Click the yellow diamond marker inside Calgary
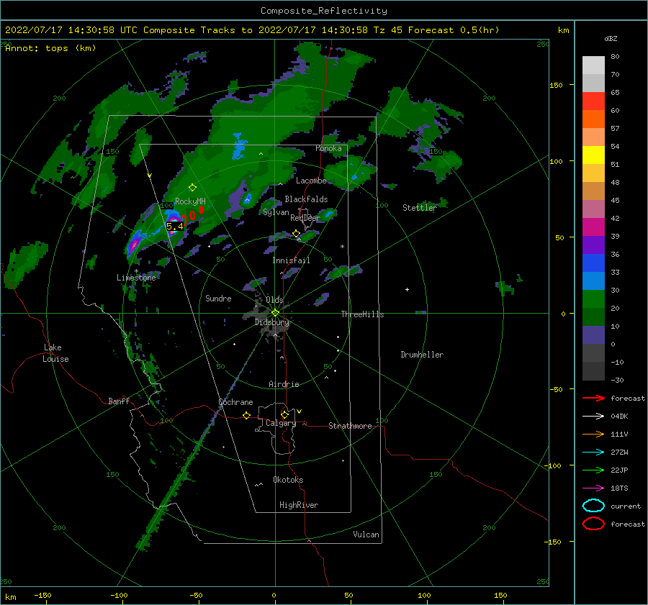This screenshot has height=605, width=648. click(x=284, y=414)
